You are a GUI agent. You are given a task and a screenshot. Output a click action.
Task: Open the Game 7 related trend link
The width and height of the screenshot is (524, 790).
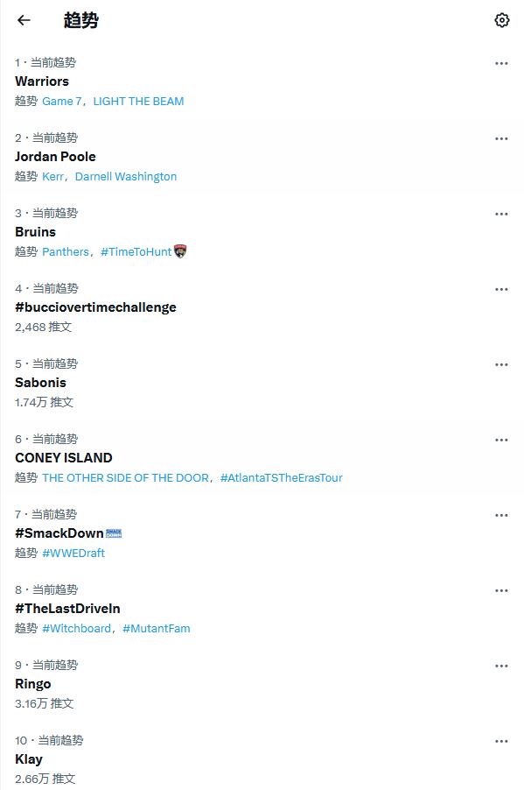coord(62,102)
